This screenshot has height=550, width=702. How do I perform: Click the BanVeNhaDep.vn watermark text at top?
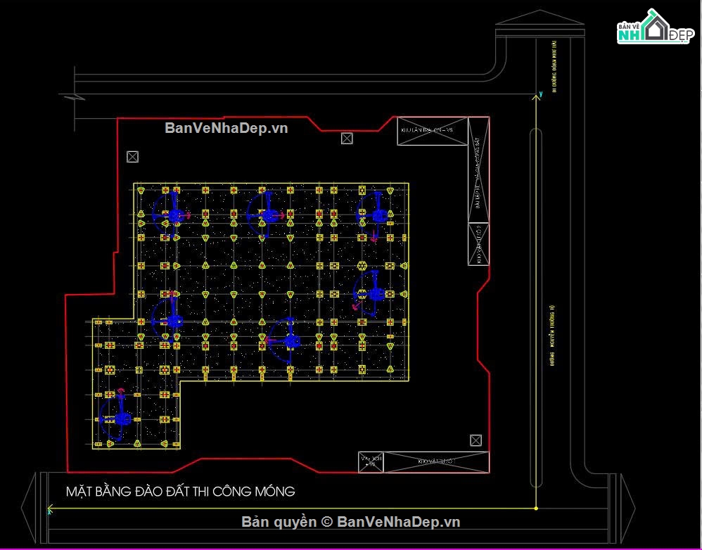[x=226, y=129]
